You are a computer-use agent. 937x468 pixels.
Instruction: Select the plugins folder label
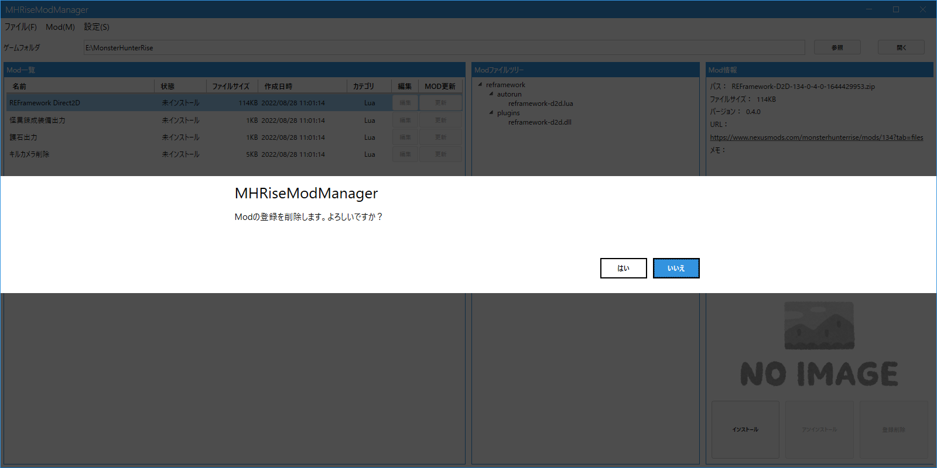click(508, 113)
